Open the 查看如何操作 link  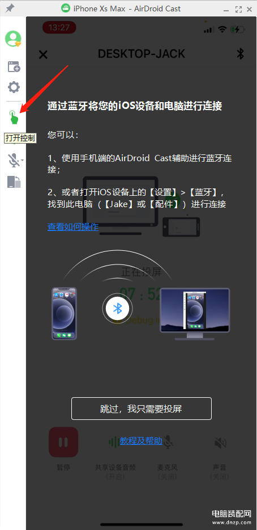(73, 227)
